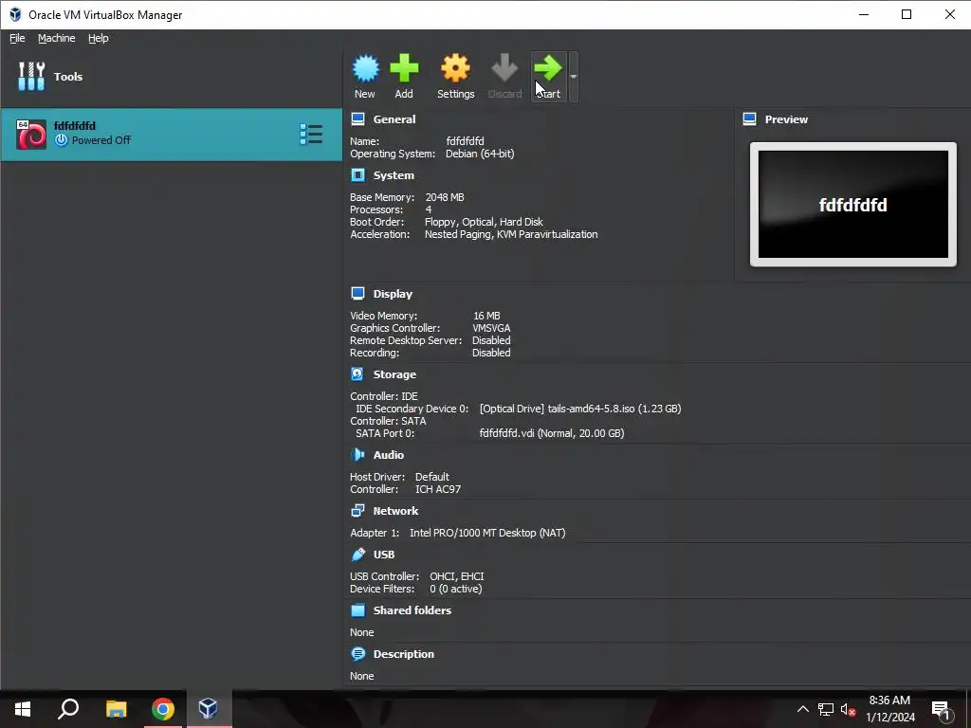Click the Display section monitor icon

click(357, 294)
